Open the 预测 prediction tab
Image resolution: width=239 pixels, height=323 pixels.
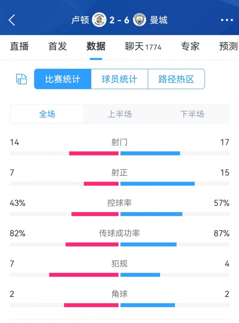point(228,47)
